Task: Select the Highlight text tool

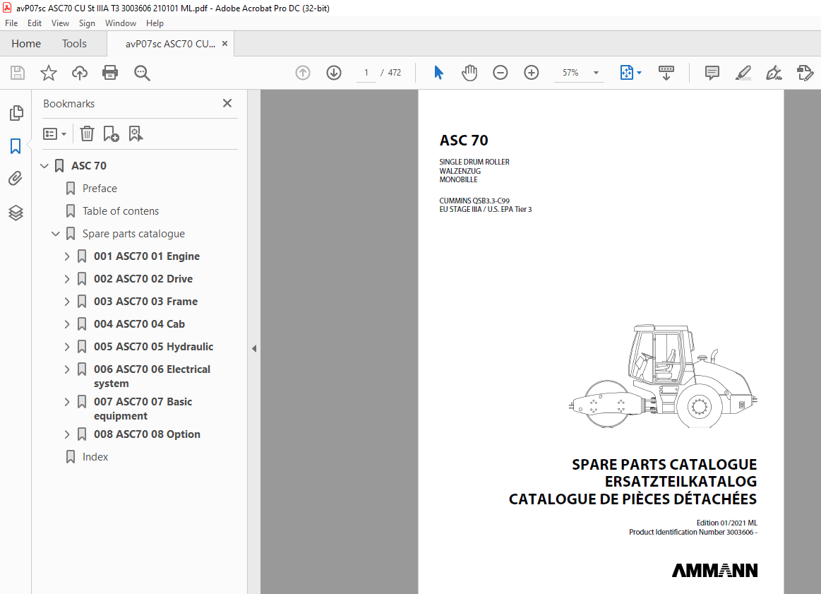Action: (743, 73)
